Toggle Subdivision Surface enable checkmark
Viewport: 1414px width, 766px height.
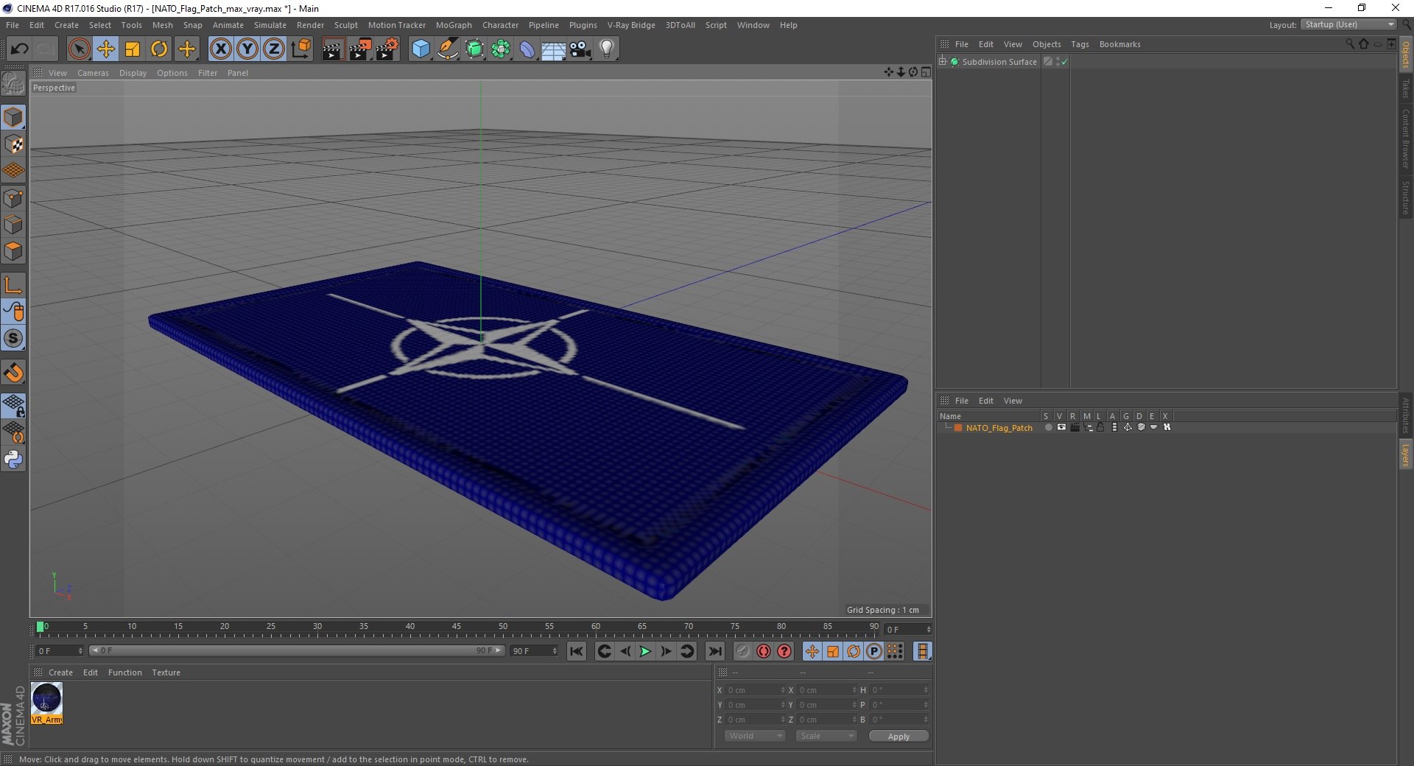[x=1064, y=62]
